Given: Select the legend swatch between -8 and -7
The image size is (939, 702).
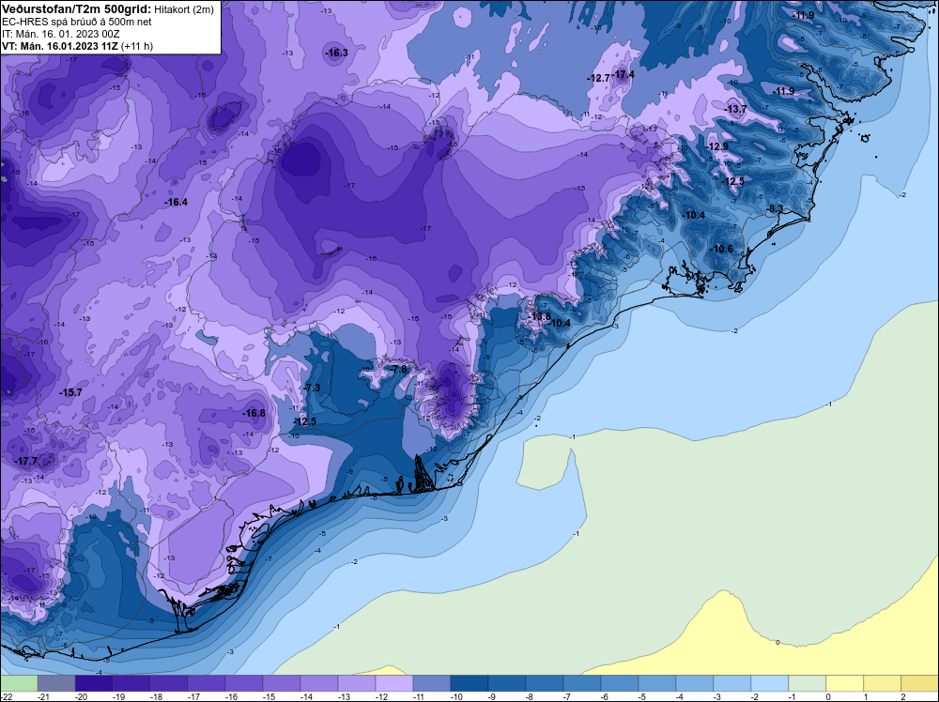Looking at the screenshot, I should tap(545, 683).
